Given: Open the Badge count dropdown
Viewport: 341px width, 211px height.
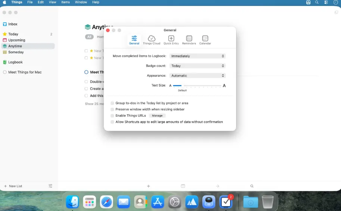Looking at the screenshot, I should pos(197,66).
